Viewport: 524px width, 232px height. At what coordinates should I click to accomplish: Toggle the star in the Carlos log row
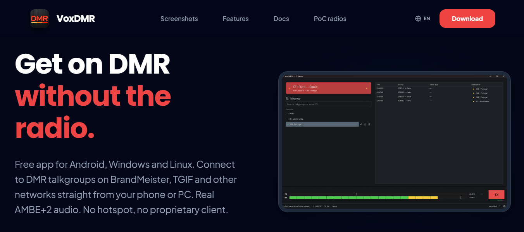click(x=474, y=93)
